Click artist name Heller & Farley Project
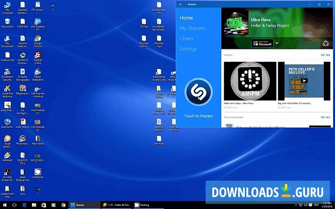335x209 pixels. [x=270, y=26]
